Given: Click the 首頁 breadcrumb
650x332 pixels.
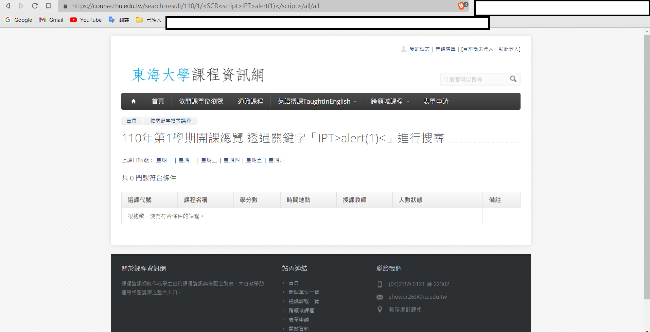Looking at the screenshot, I should point(131,121).
